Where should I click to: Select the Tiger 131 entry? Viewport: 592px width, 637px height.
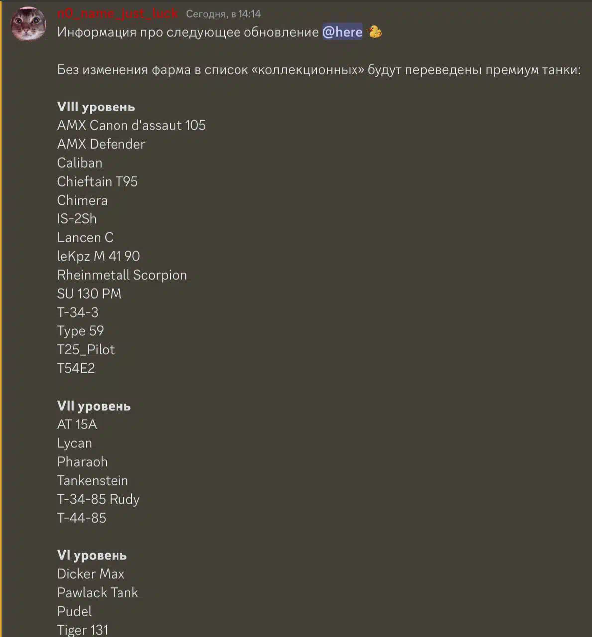click(x=83, y=630)
